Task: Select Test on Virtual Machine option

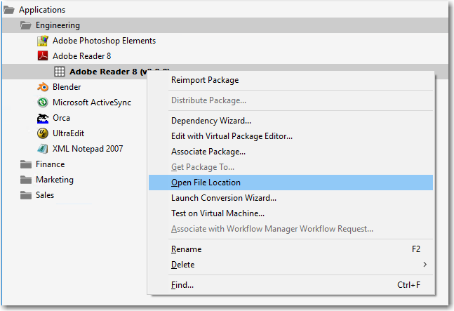Action: 218,213
